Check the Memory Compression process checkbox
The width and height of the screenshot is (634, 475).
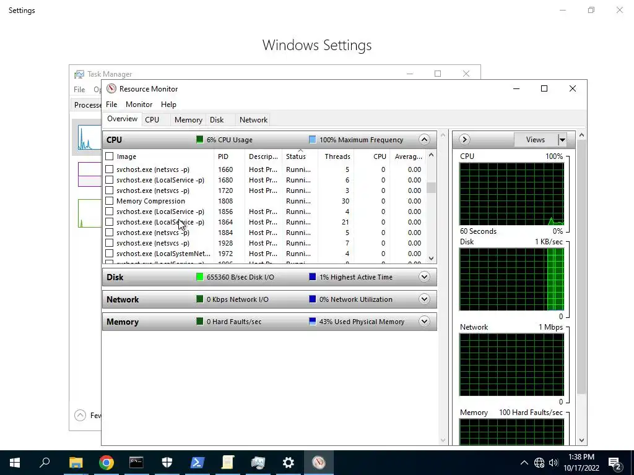click(x=109, y=201)
